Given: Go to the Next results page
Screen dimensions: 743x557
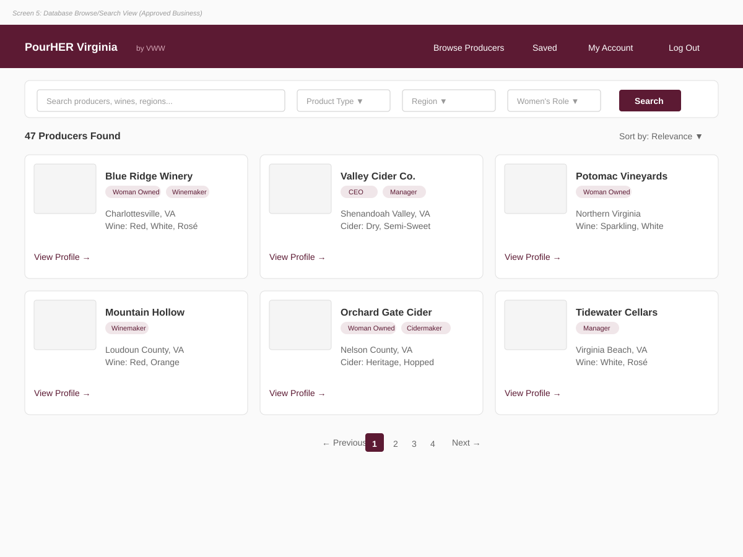Looking at the screenshot, I should pyautogui.click(x=466, y=443).
